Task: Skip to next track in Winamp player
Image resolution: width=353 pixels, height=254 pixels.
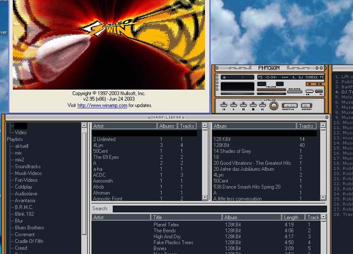Action: tap(262, 106)
